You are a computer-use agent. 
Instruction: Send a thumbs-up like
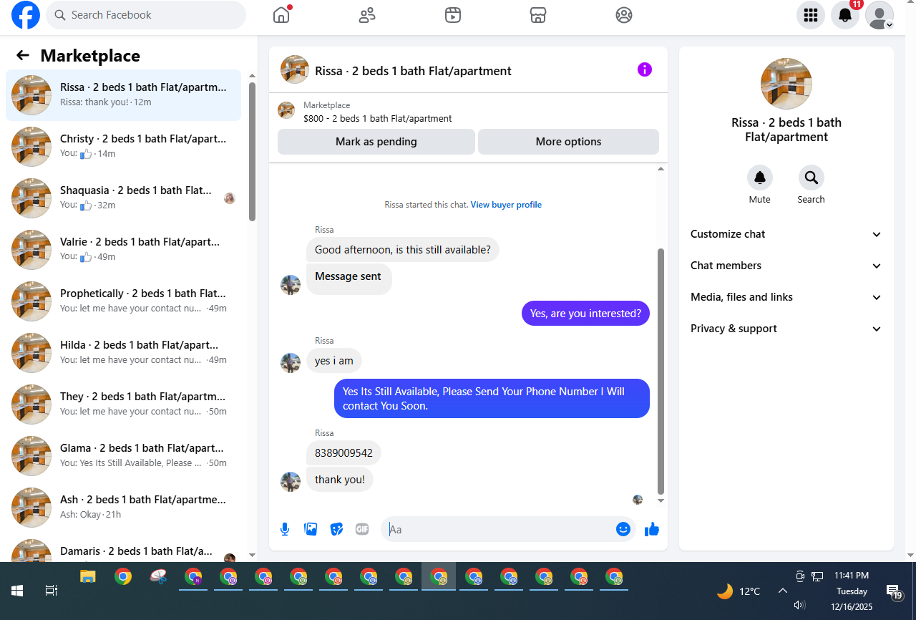(x=651, y=529)
